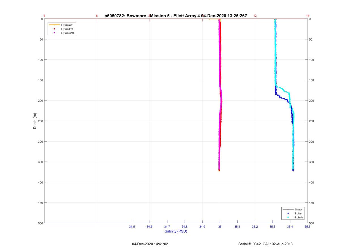Click the 250 tick on the right depth axis
Image resolution: width=340 pixels, height=251 pixels.
click(x=311, y=121)
